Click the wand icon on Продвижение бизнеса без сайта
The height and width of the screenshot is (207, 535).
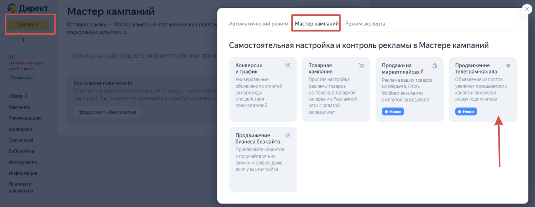pos(288,135)
